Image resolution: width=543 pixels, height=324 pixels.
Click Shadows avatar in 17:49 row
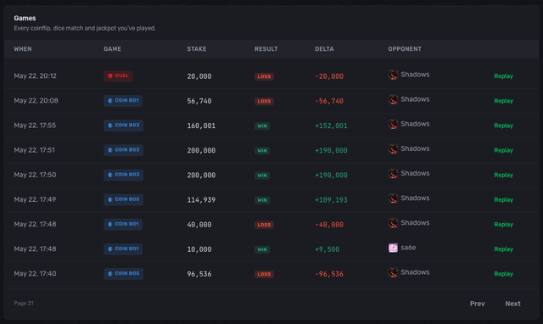(x=393, y=198)
